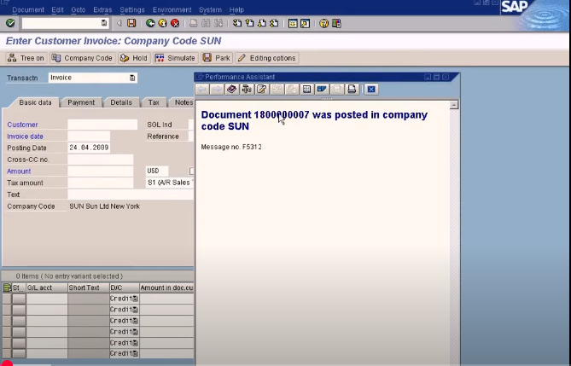Switch to the Details tab
The image size is (571, 366).
[x=121, y=102]
